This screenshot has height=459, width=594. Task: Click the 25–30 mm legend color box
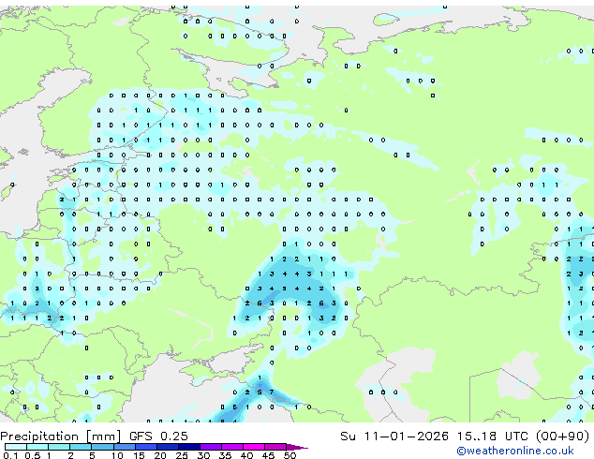(x=188, y=447)
